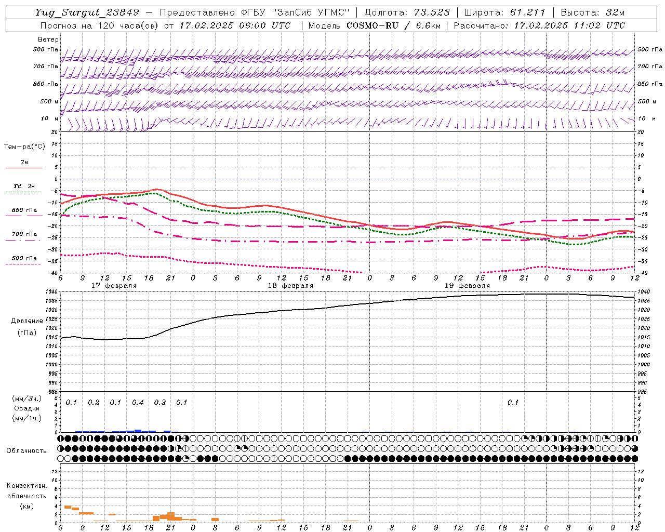Screen dimensions: 665x532
Task: Click the 700 гПа temperature legend entry
Action: (x=24, y=234)
